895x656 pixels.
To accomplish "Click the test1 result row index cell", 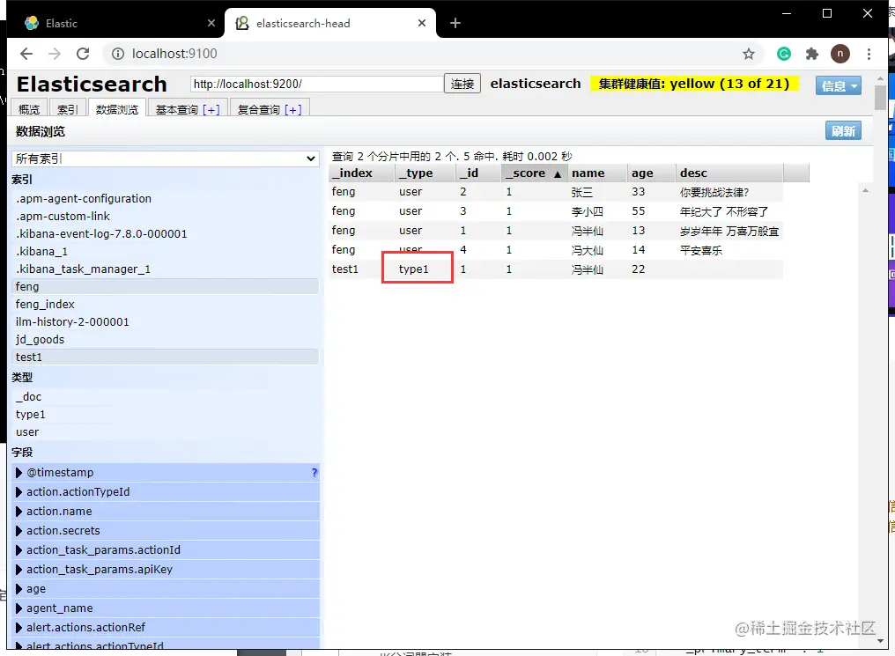I will pyautogui.click(x=344, y=269).
